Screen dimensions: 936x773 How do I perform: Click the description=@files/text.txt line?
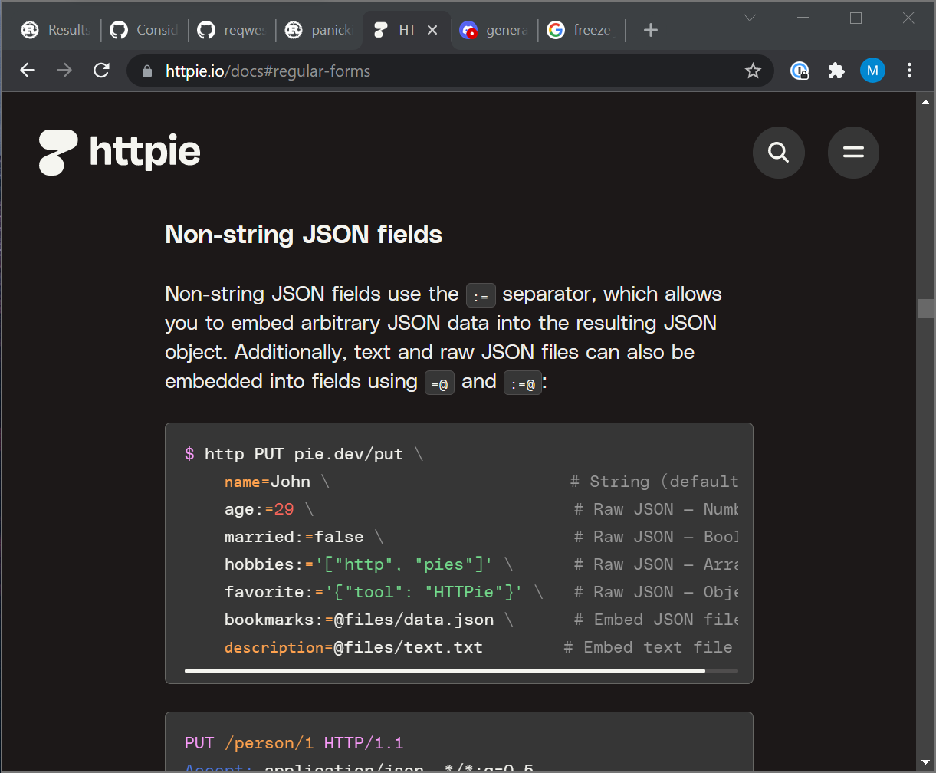(353, 647)
